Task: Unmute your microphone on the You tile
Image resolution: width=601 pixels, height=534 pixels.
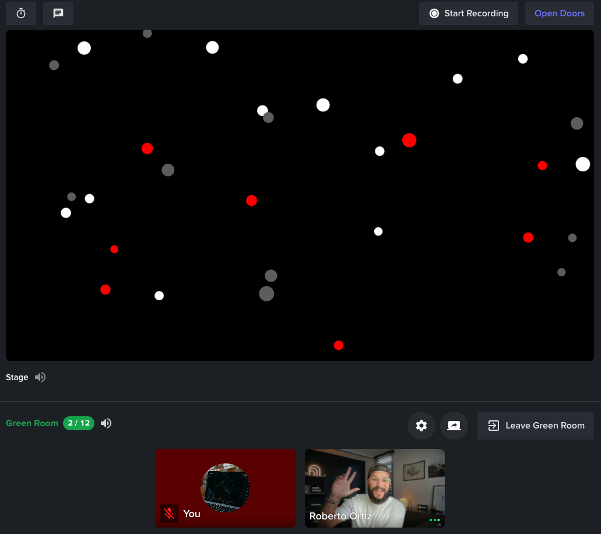Action: click(169, 513)
